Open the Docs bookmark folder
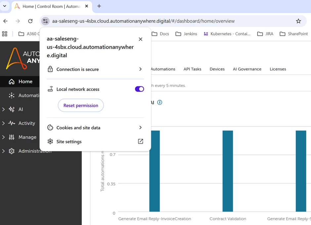The width and height of the screenshot is (311, 225). coord(160,34)
